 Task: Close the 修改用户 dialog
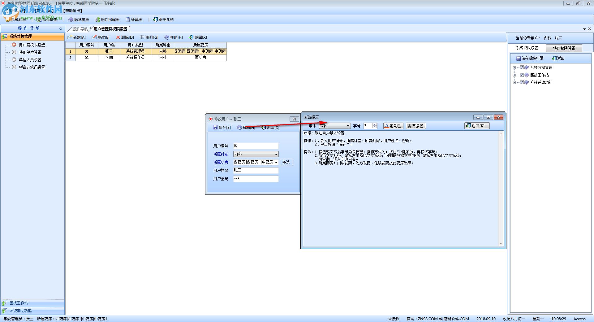tap(294, 119)
